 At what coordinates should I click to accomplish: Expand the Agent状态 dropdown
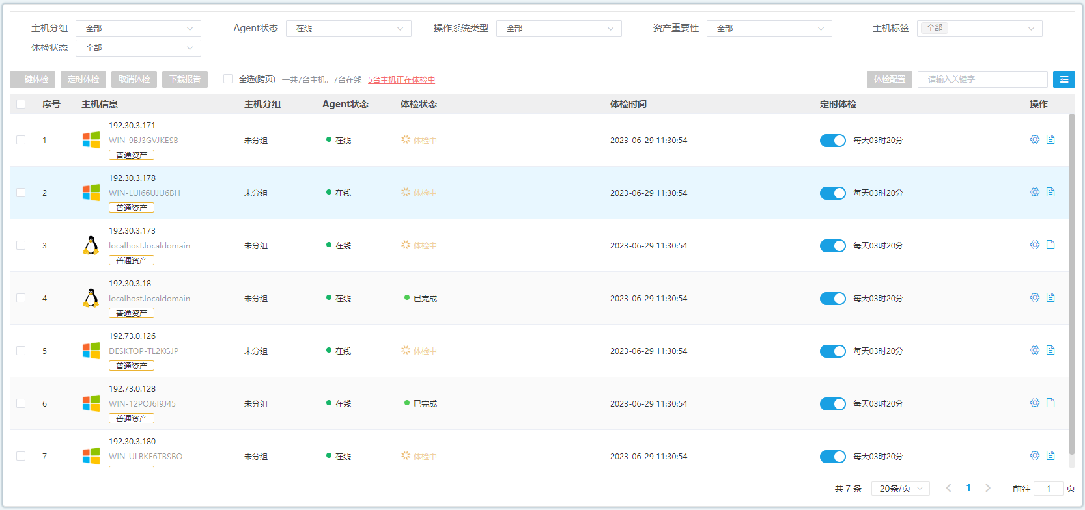[348, 29]
